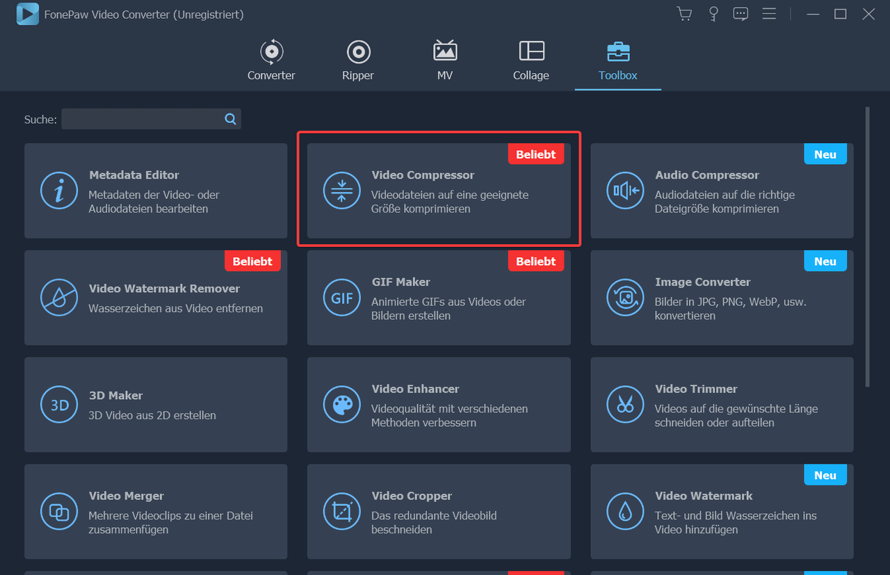Switch to the Ripper tab
Image resolution: width=890 pixels, height=575 pixels.
coord(358,61)
